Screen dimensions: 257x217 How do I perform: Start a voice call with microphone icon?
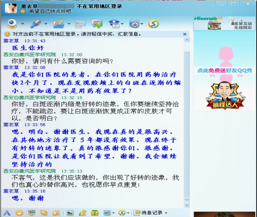tap(35, 24)
